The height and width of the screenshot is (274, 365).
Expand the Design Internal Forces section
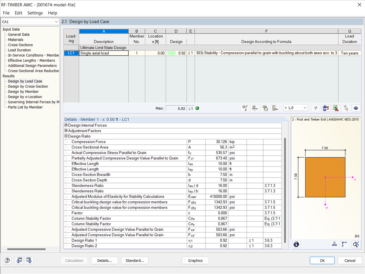tap(66, 125)
